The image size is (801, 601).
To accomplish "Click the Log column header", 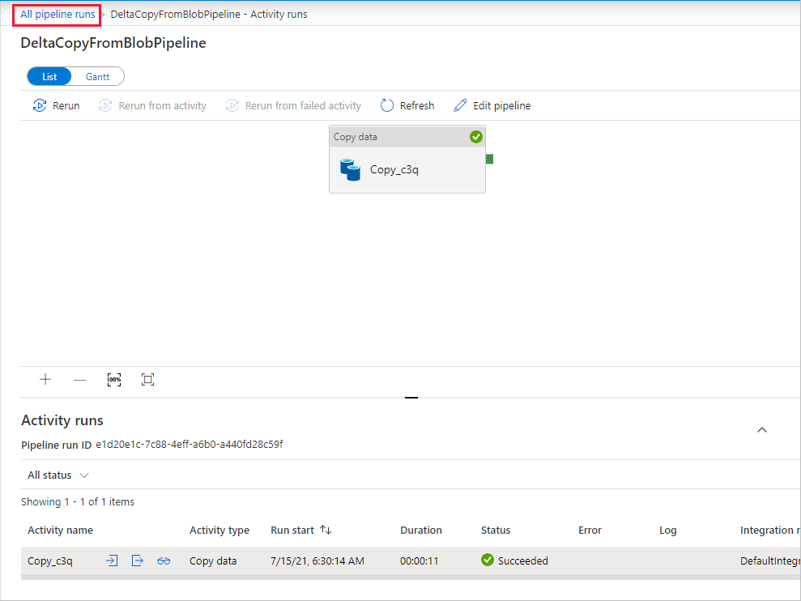I will [667, 530].
